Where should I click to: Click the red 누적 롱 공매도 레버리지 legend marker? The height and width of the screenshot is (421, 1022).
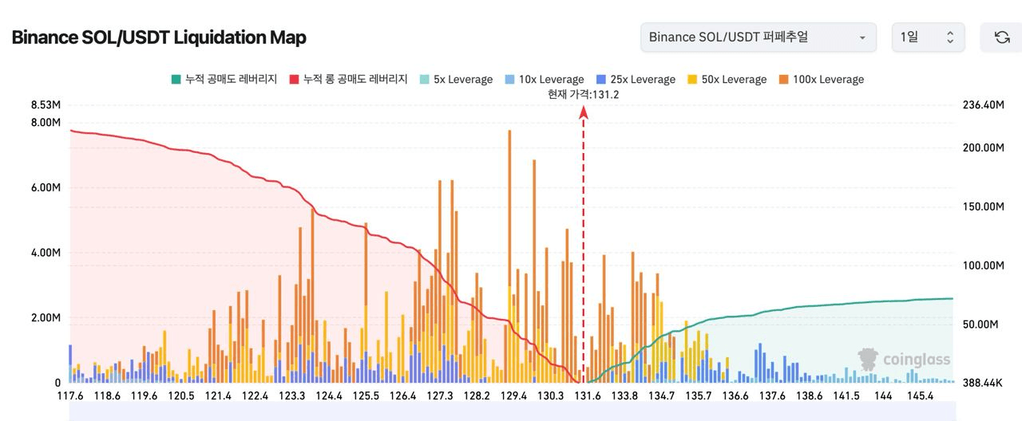(x=294, y=79)
